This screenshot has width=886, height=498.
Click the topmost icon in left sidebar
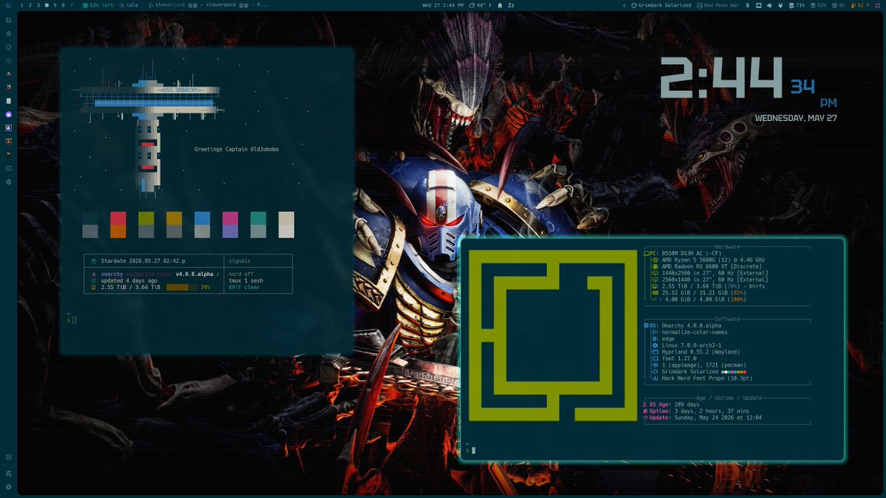8,19
